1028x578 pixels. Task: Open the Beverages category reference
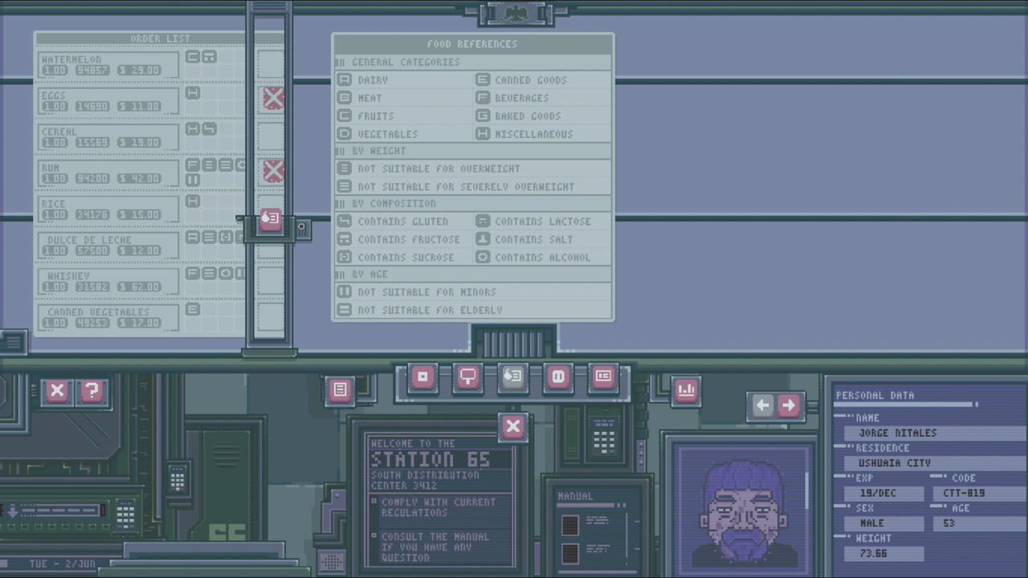pos(483,98)
